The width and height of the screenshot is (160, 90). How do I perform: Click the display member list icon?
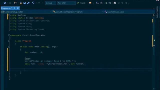97,3
